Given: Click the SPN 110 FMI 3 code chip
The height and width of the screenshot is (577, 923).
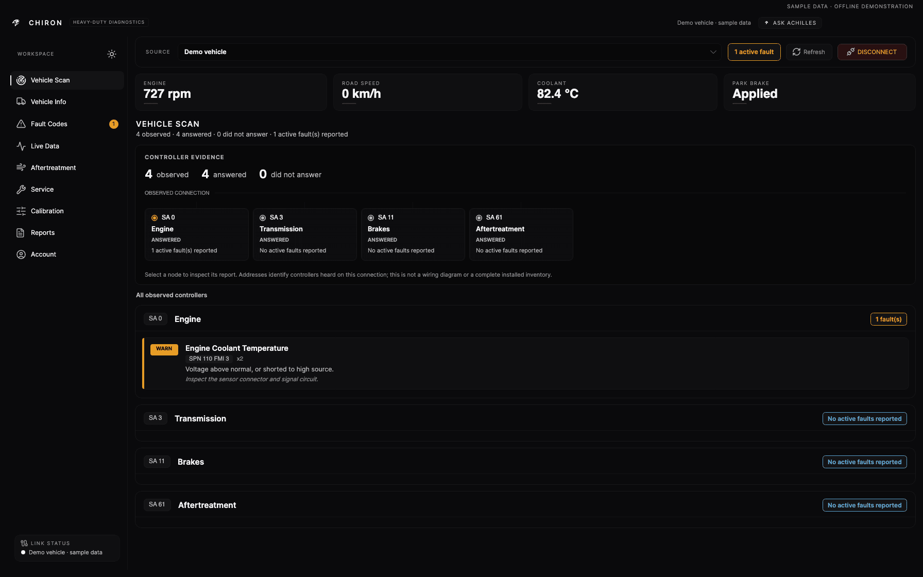Looking at the screenshot, I should click(x=209, y=359).
